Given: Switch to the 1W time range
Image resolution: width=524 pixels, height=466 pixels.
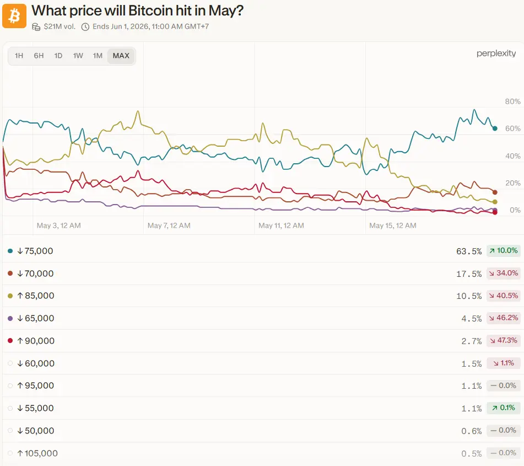Looking at the screenshot, I should pos(78,56).
